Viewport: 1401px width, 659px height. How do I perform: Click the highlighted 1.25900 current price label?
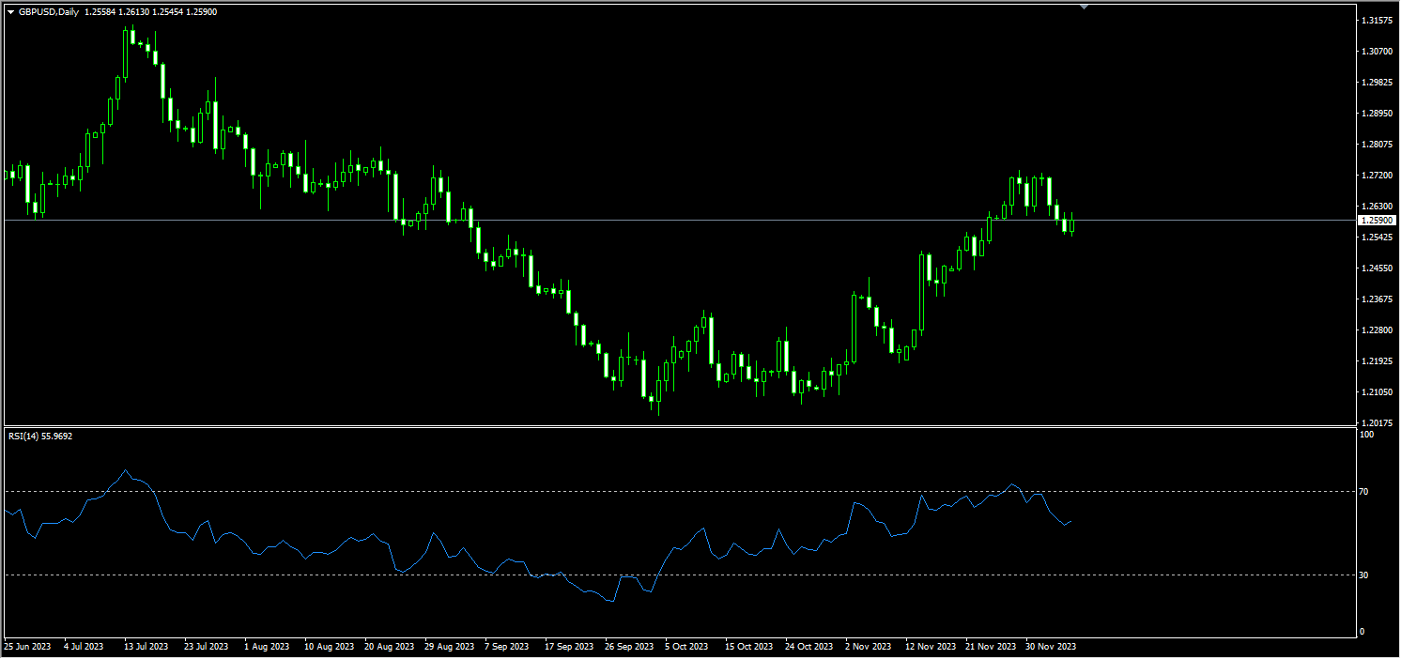tap(1377, 220)
